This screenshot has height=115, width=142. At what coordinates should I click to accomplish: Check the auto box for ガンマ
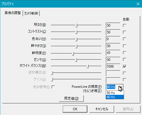(x=125, y=60)
